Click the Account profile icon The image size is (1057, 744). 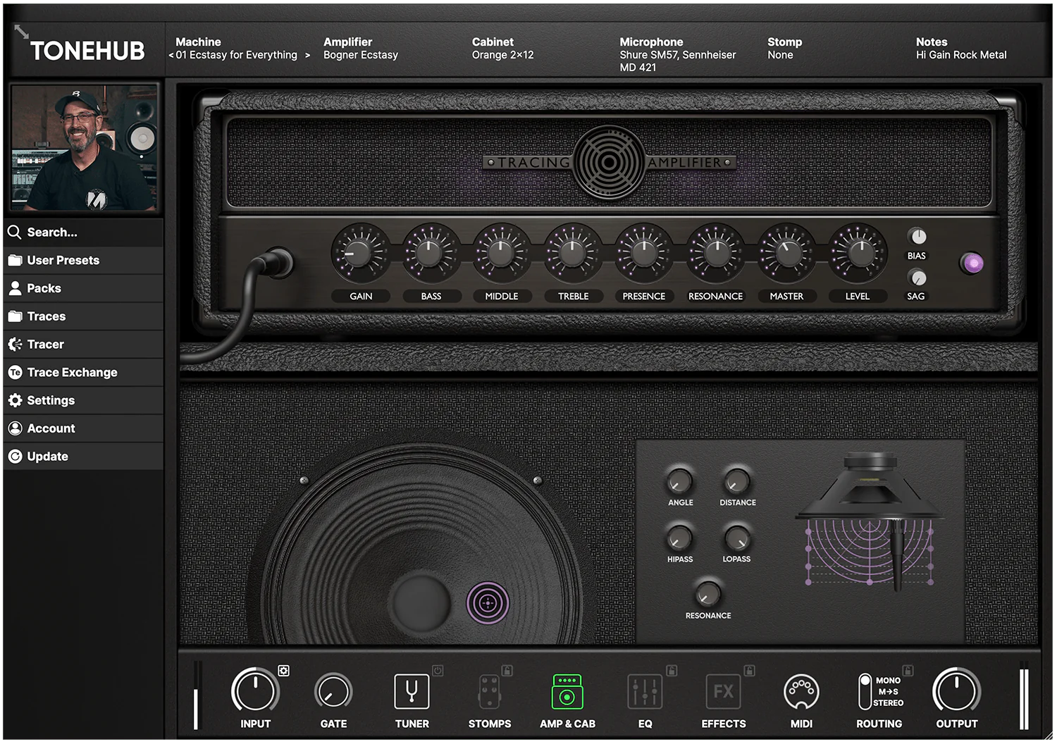15,428
